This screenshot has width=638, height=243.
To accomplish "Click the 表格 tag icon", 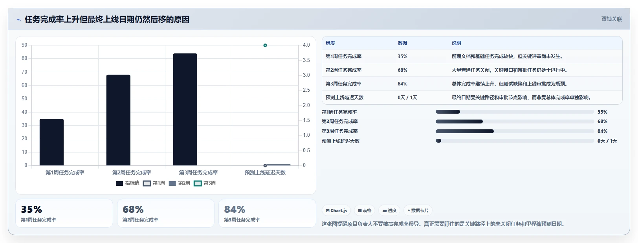I will (360, 211).
